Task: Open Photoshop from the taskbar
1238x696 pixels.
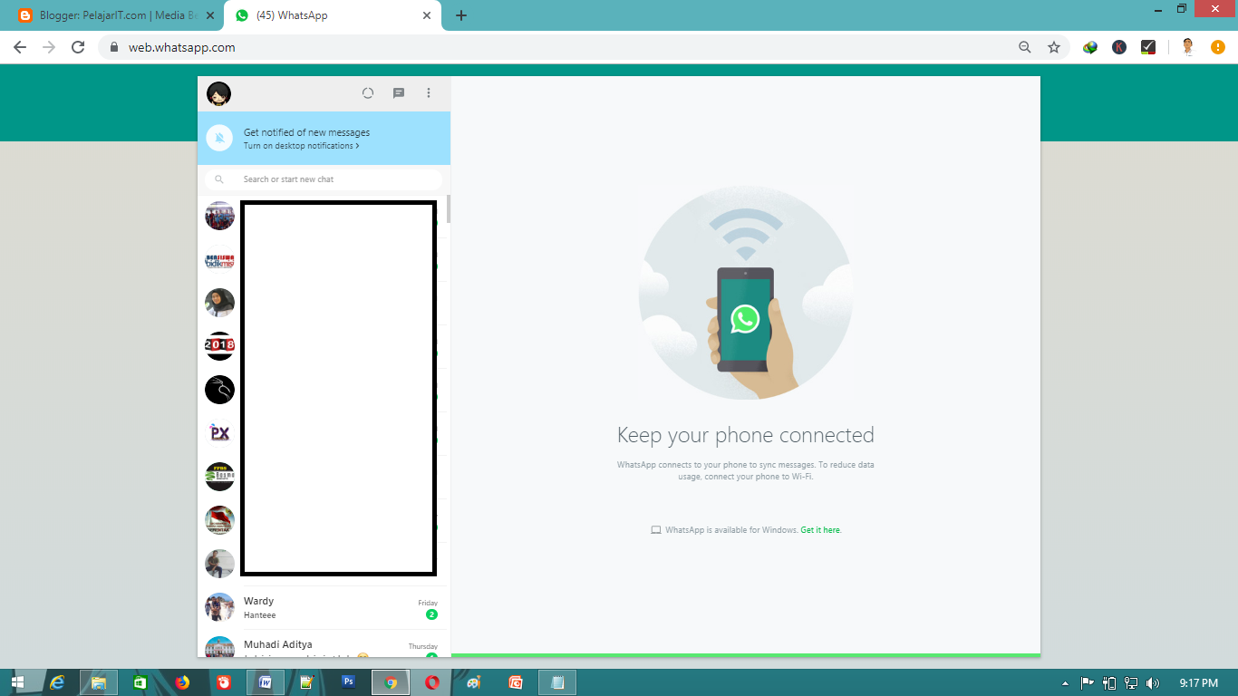Action: pos(347,681)
